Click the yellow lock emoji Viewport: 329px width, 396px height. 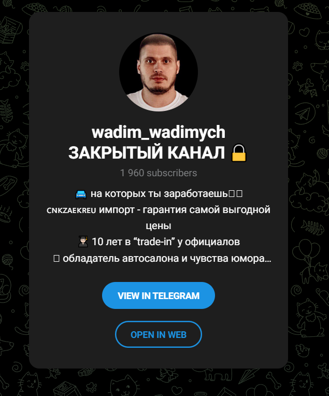click(x=239, y=153)
